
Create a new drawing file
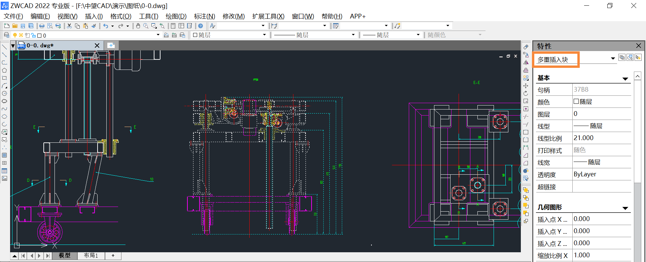(7, 26)
